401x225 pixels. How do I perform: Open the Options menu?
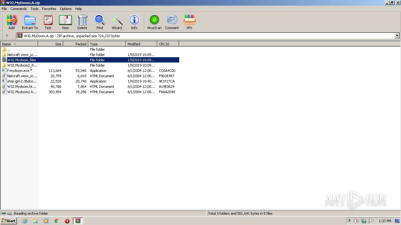tap(66, 9)
